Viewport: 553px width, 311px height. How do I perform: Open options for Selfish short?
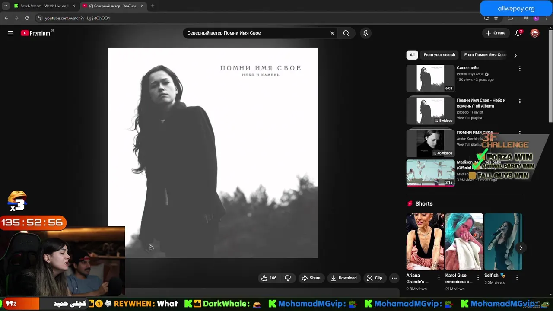pyautogui.click(x=517, y=278)
